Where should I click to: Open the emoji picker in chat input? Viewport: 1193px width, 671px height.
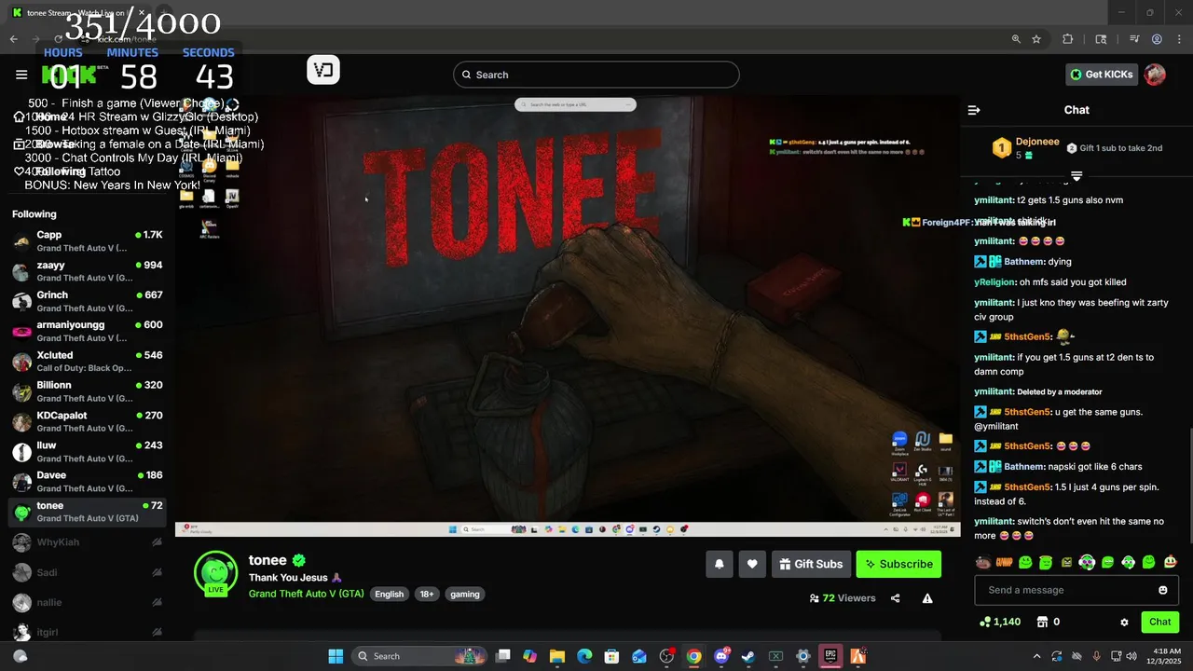pos(1162,590)
